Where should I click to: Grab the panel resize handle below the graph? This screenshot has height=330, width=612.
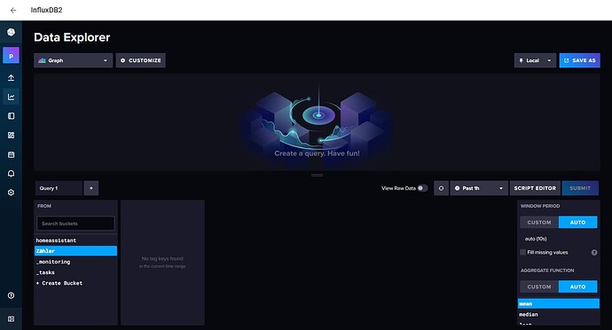coord(317,175)
